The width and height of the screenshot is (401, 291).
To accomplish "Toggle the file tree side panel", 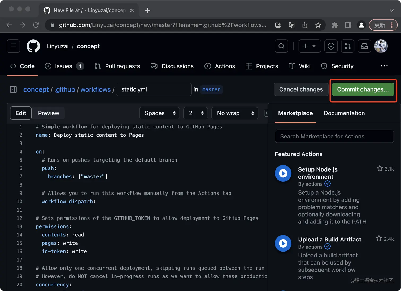I will (x=13, y=89).
